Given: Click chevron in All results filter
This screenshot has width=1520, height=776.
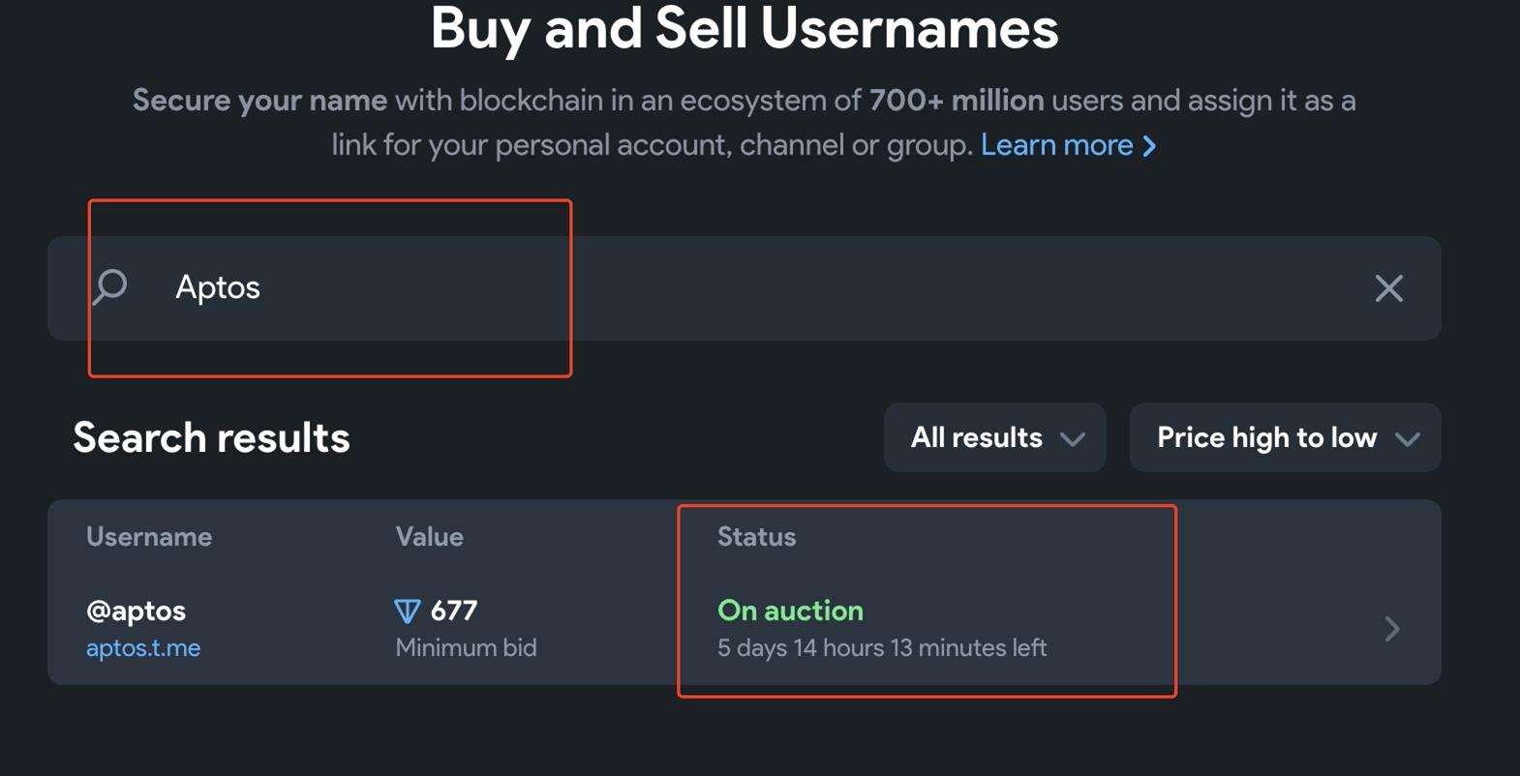Looking at the screenshot, I should tap(1072, 439).
